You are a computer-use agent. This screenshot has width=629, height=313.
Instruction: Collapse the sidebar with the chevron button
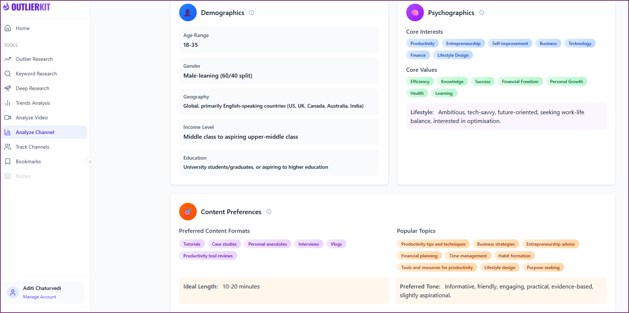[90, 162]
